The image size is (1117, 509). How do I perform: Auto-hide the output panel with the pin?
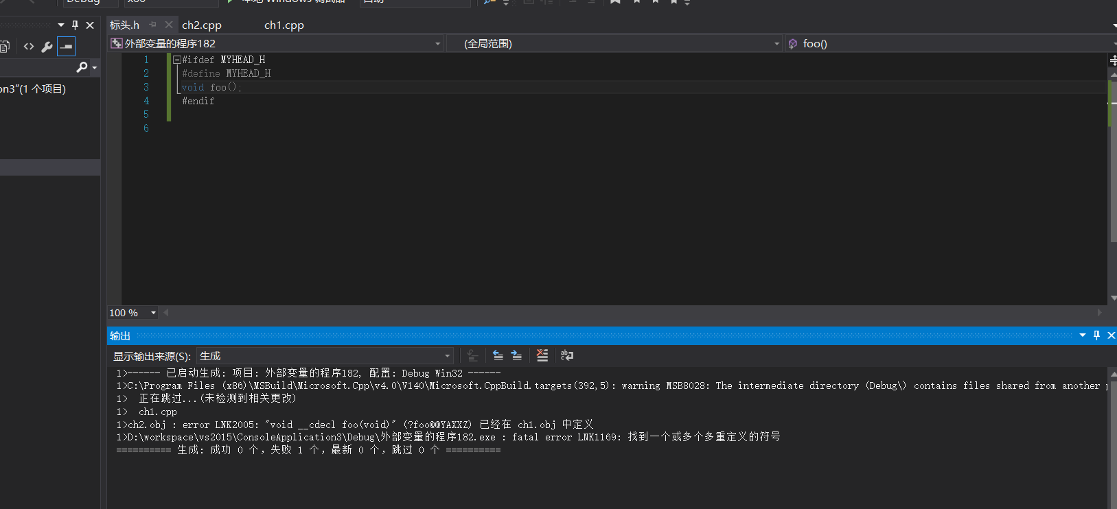pyautogui.click(x=1096, y=335)
